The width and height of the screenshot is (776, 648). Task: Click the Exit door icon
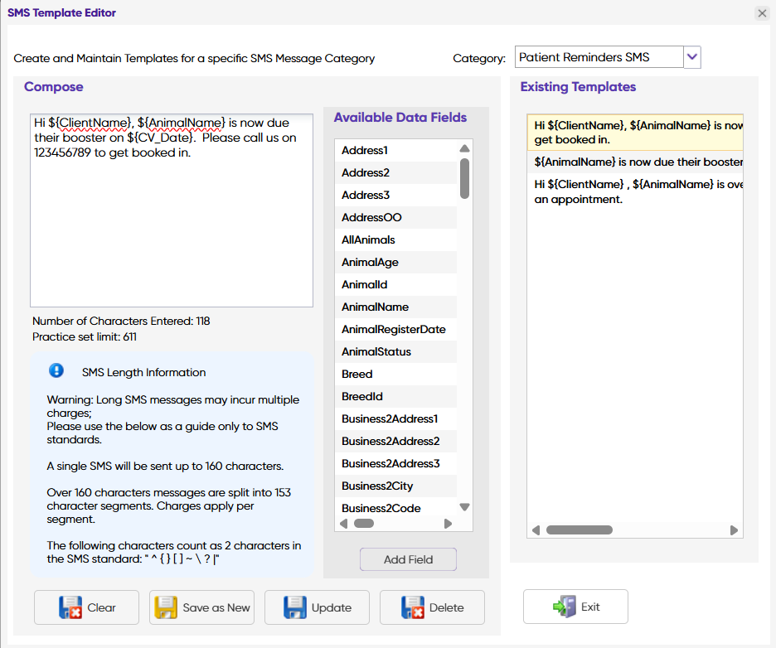pos(565,607)
